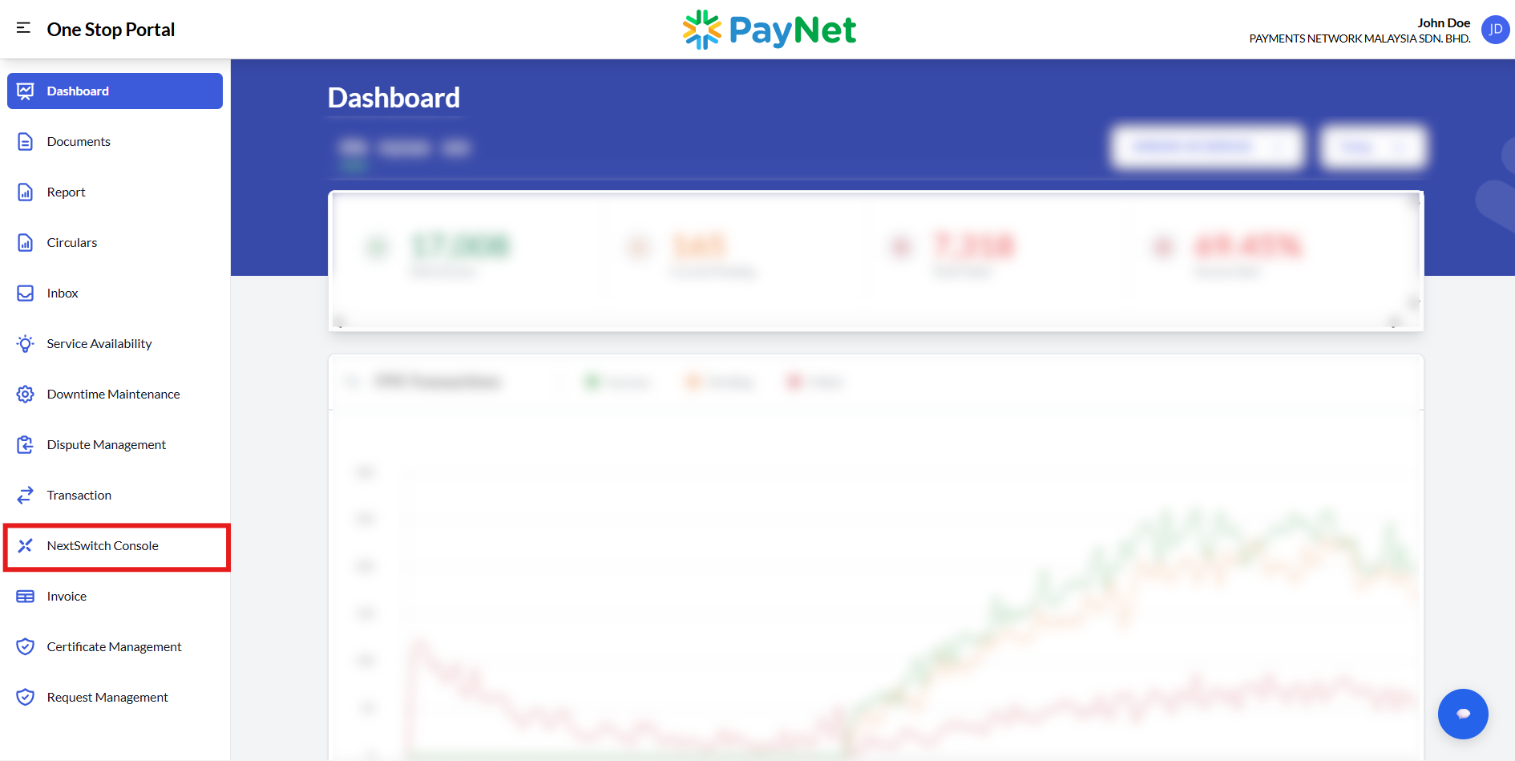The image size is (1515, 761).
Task: Open the floating chat support bubble
Action: click(1462, 713)
